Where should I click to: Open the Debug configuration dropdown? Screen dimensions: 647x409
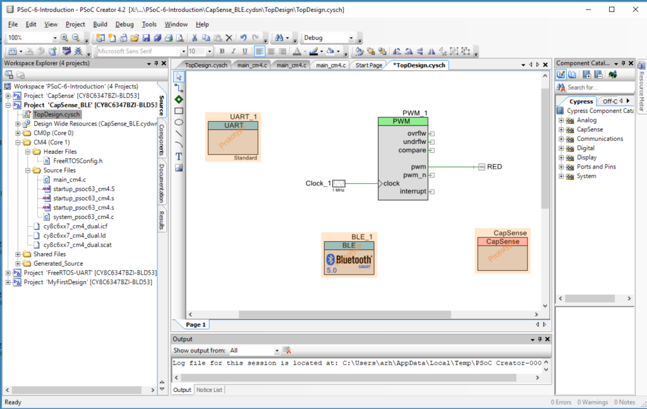(x=351, y=38)
